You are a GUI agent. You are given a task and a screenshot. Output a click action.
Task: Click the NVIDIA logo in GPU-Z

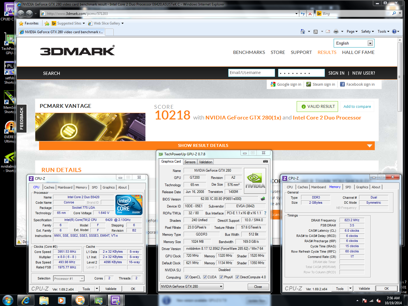(255, 181)
